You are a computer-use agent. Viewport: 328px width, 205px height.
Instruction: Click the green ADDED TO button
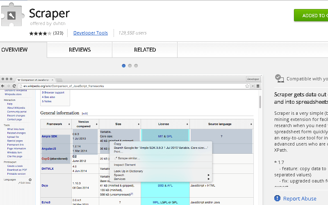(x=311, y=16)
